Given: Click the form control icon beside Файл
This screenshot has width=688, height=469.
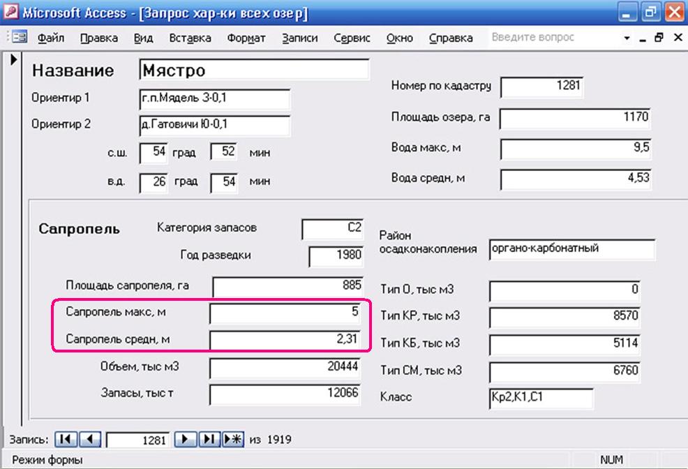Looking at the screenshot, I should pos(20,37).
